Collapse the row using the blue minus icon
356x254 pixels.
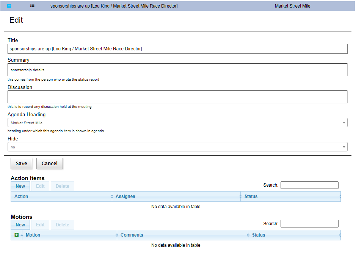pos(9,6)
